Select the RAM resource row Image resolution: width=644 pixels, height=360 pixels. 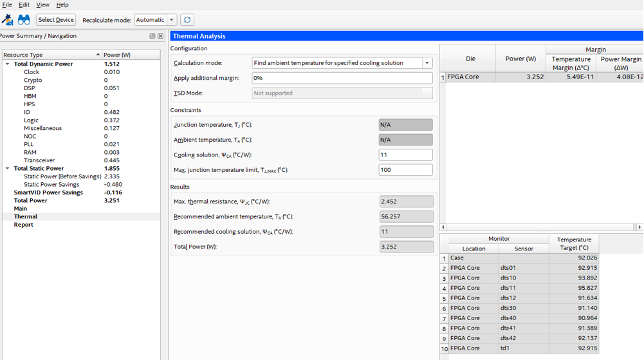tap(81, 153)
